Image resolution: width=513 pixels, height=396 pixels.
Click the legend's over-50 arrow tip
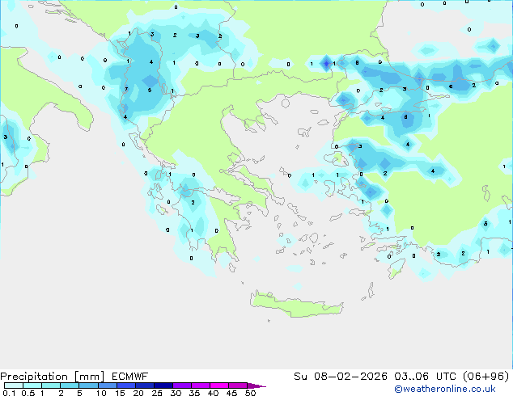(x=256, y=385)
